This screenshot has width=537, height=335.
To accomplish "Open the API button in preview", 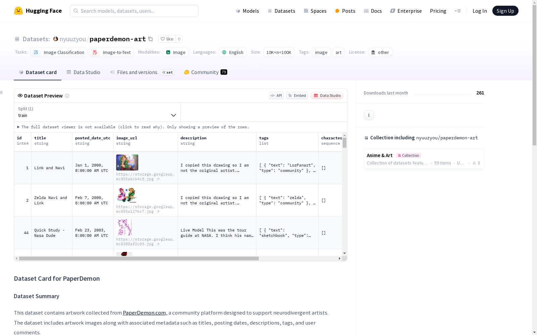I will tap(276, 95).
